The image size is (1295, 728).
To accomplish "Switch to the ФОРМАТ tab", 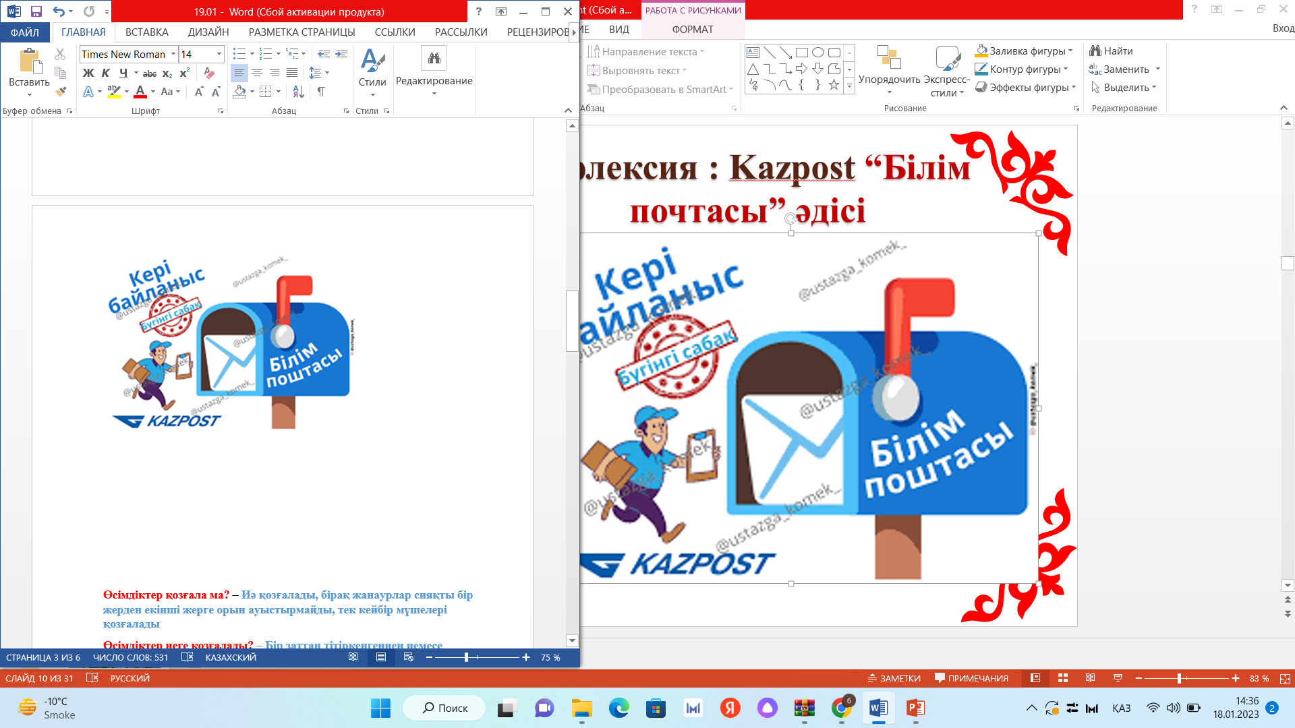I will (x=692, y=29).
